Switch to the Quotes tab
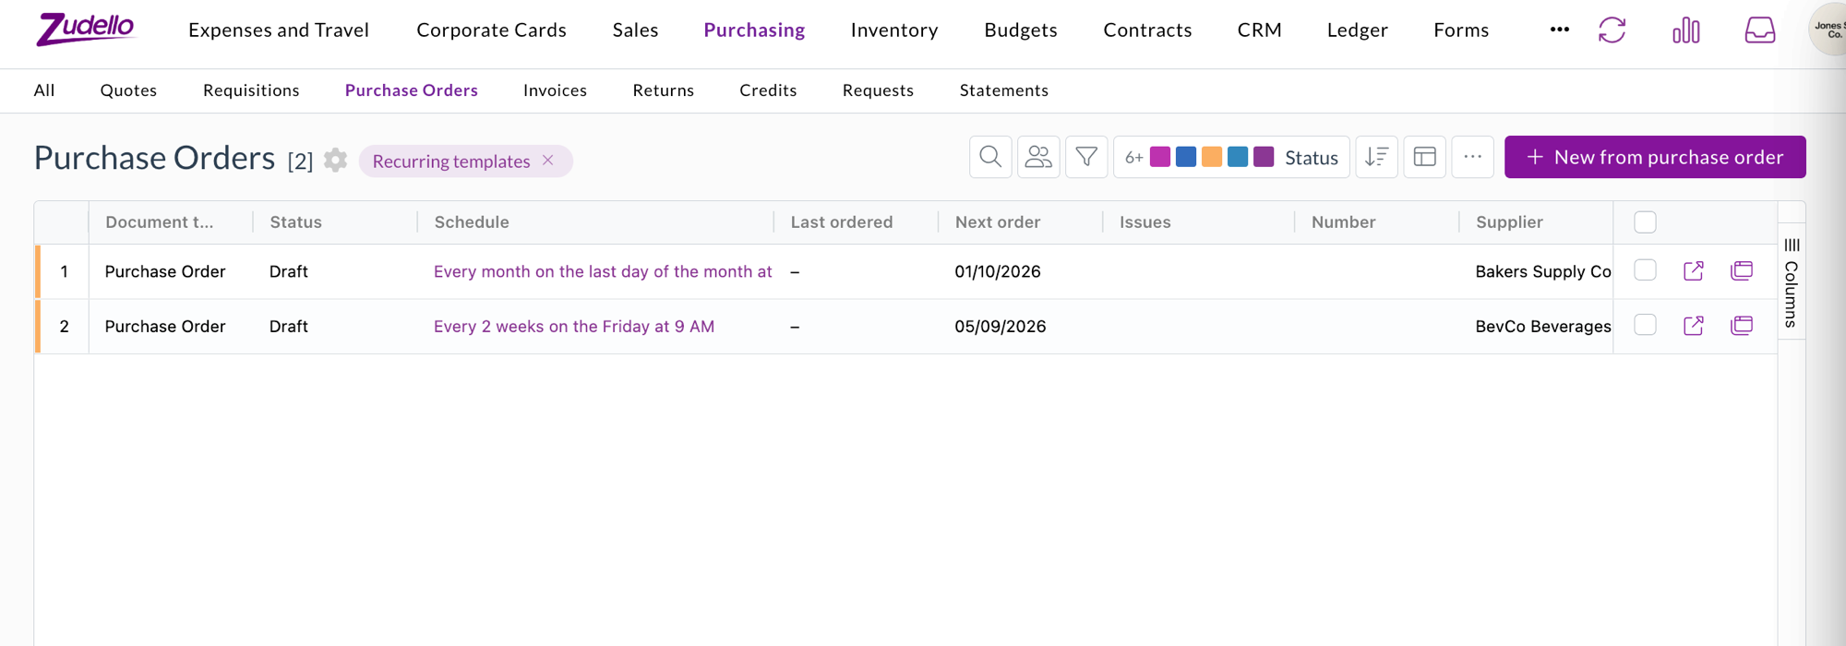The image size is (1846, 646). click(128, 90)
